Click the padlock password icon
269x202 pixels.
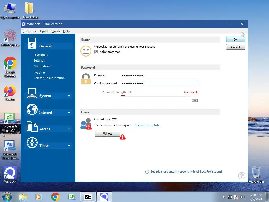(86, 79)
